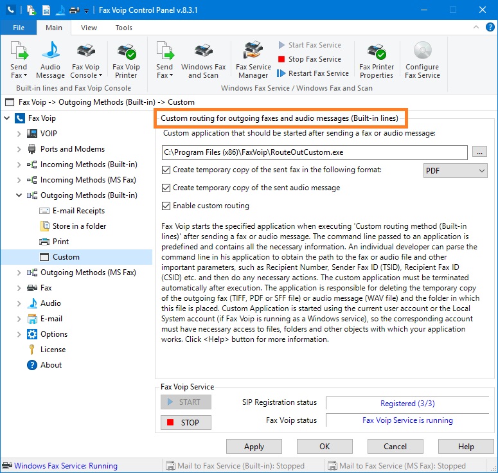Expand the Ports and Modems chevron

pos(19,149)
